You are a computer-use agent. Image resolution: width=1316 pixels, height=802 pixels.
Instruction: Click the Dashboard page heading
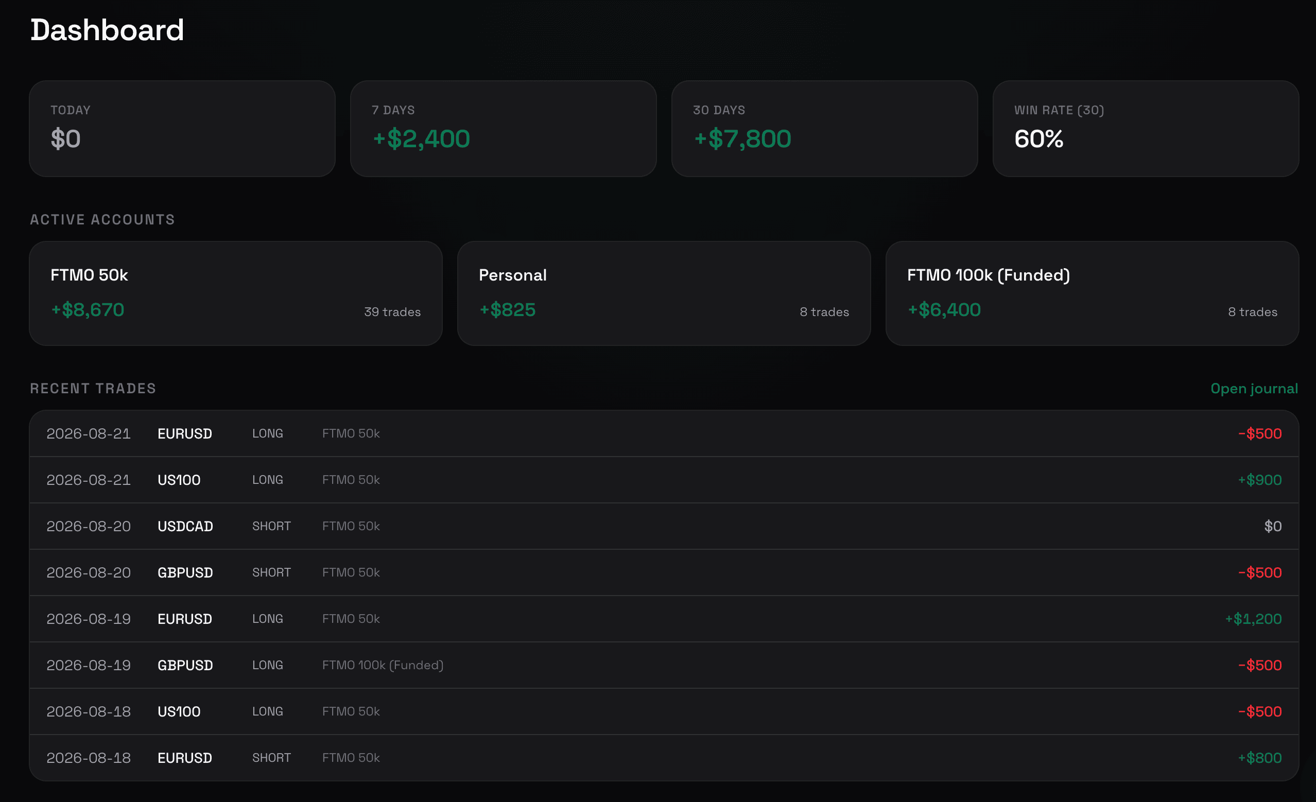point(107,30)
